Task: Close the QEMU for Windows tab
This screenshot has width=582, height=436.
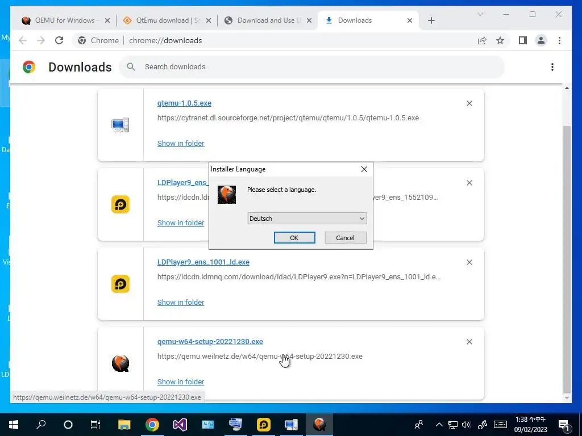Action: coord(107,20)
